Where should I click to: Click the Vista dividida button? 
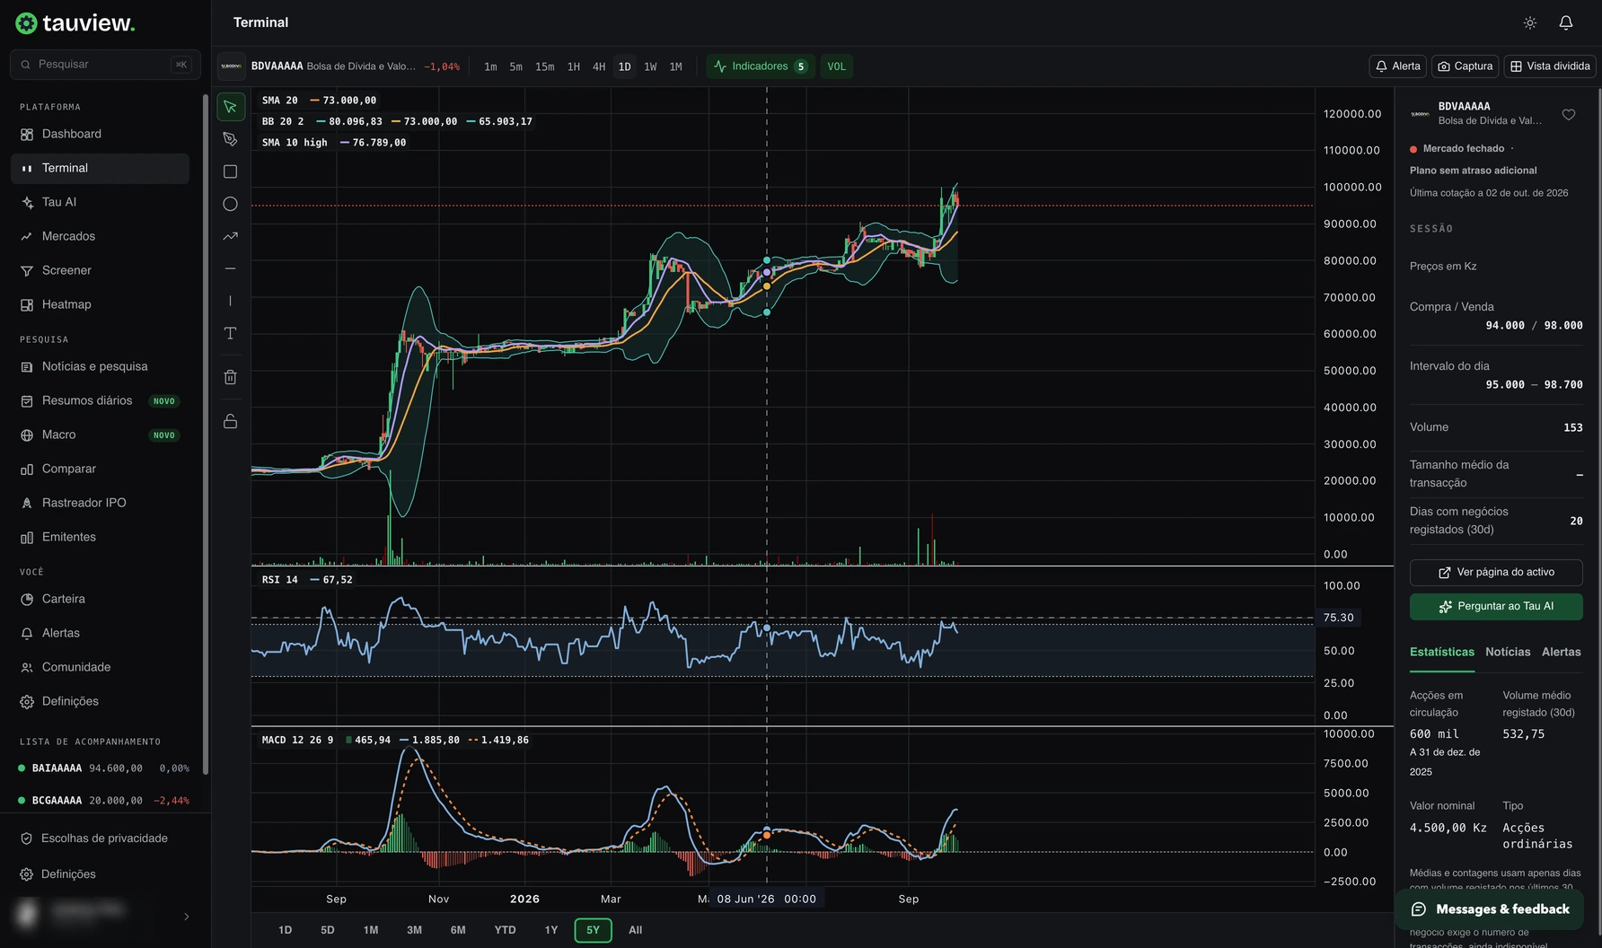pyautogui.click(x=1550, y=66)
